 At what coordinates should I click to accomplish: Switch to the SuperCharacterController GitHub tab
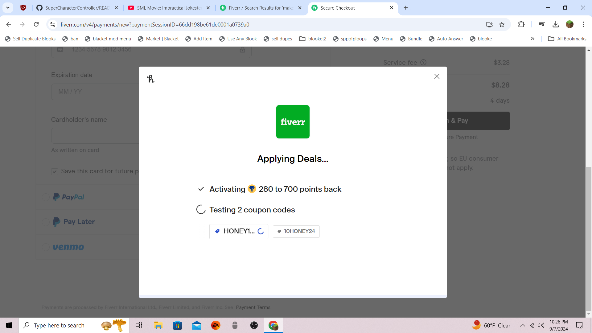pos(77,8)
